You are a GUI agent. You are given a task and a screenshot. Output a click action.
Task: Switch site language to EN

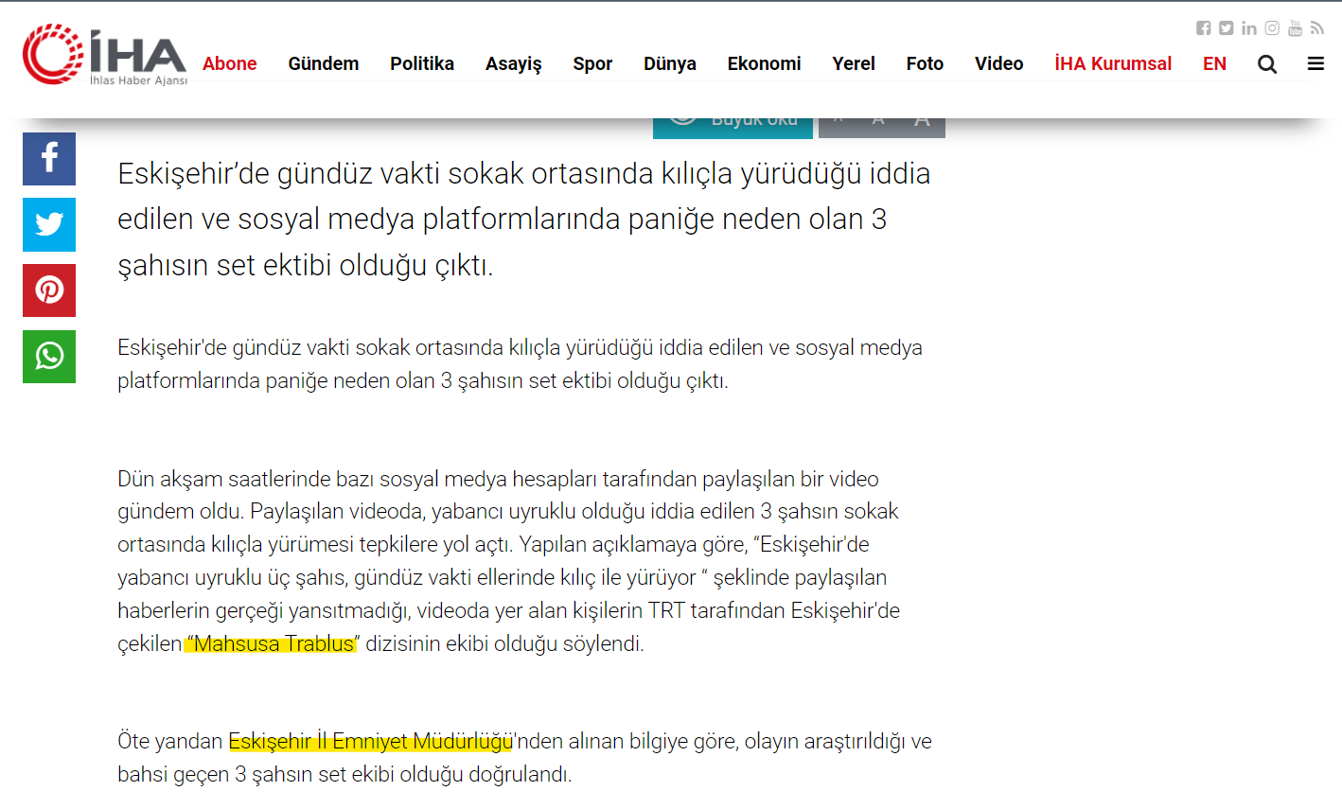[x=1214, y=64]
